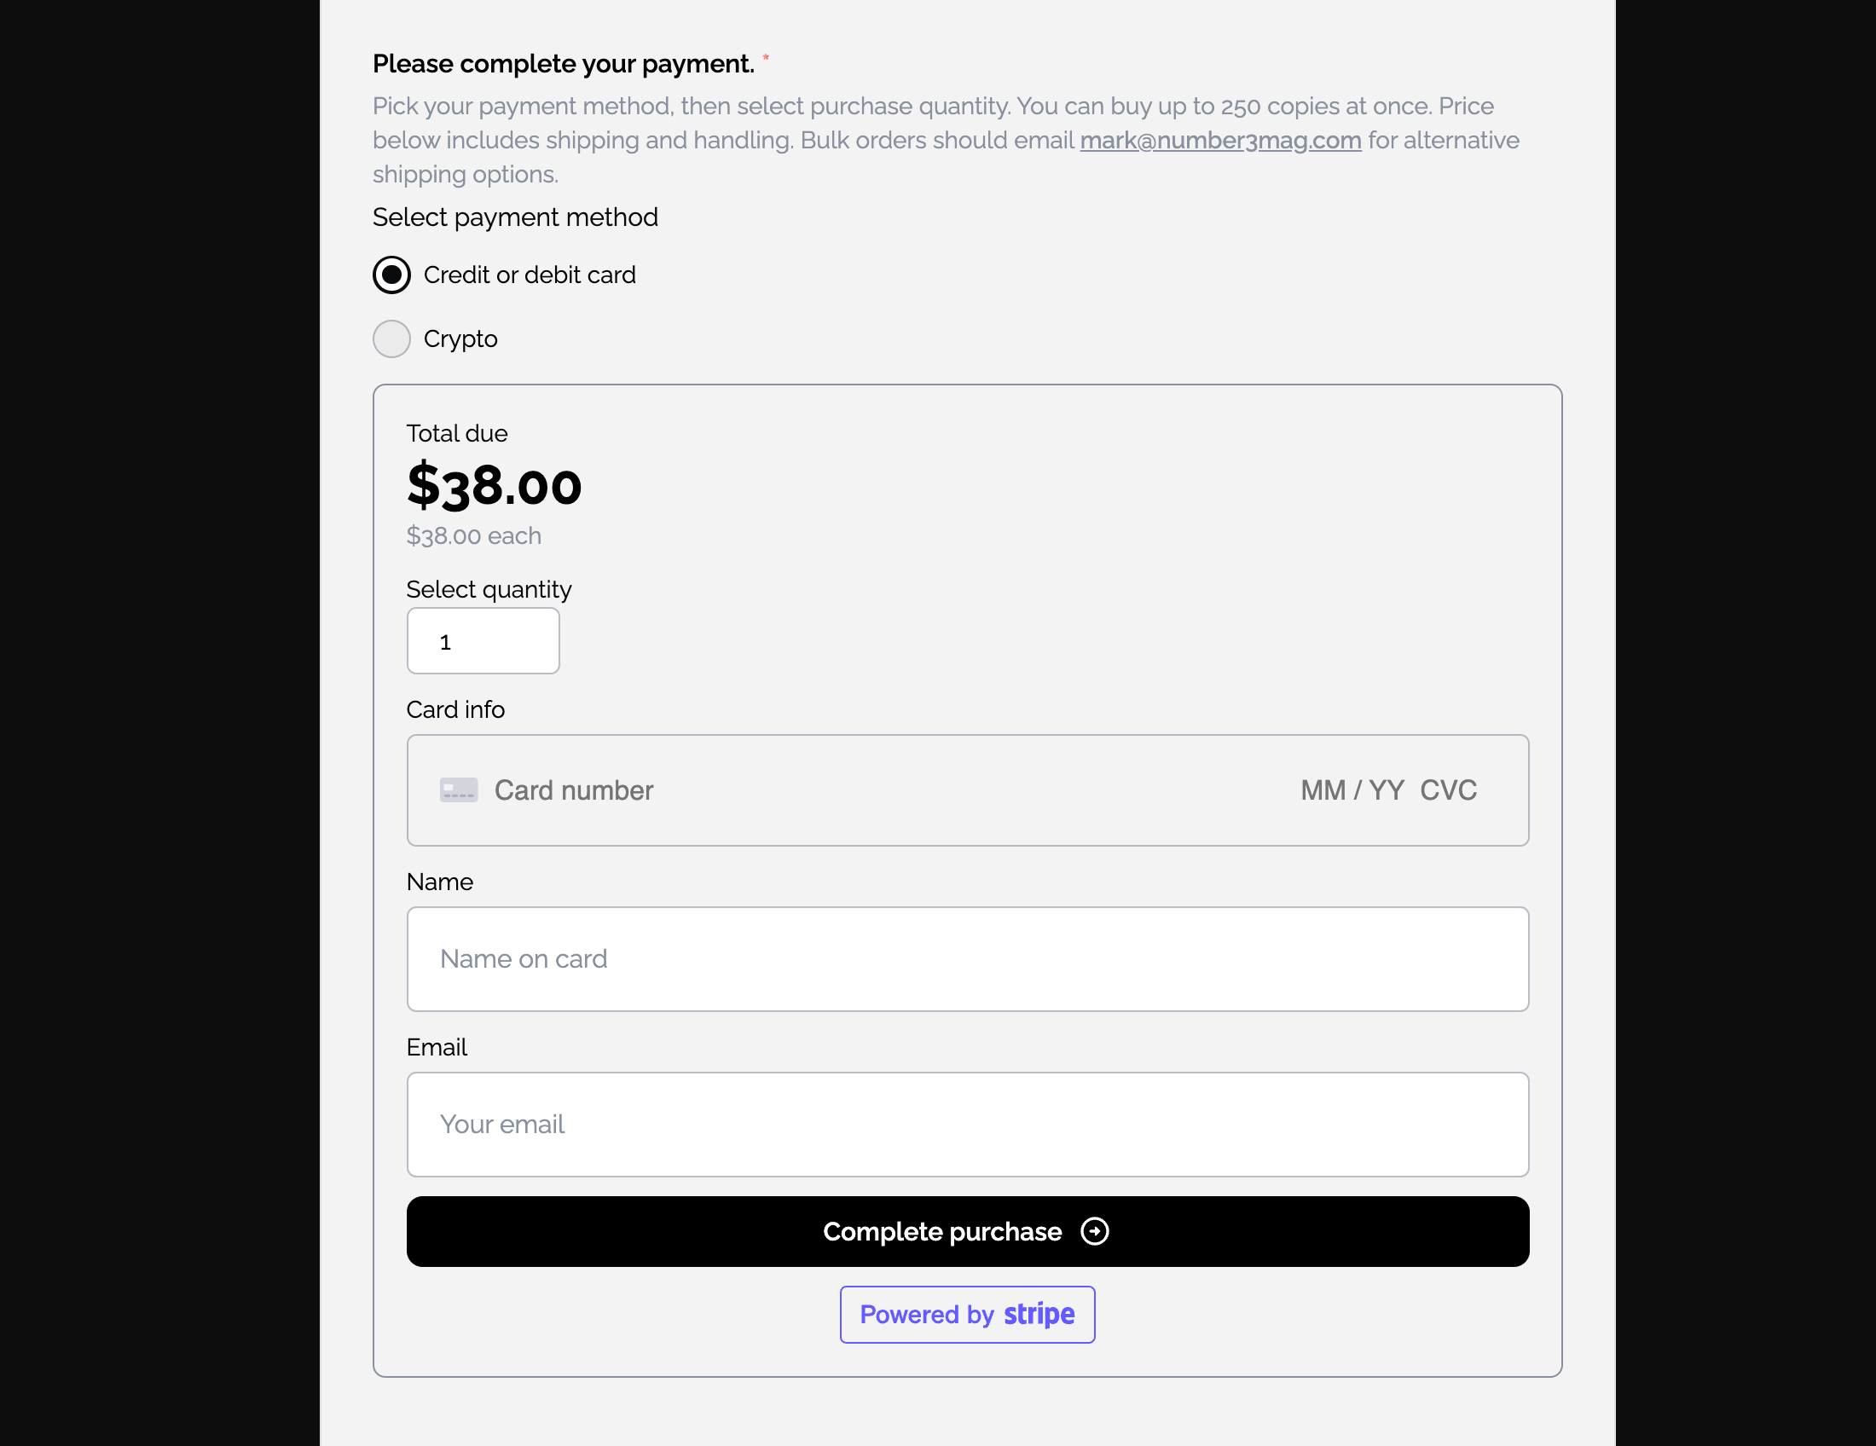Viewport: 1876px width, 1446px height.
Task: Click the gray card icon in Card info
Action: pos(459,790)
